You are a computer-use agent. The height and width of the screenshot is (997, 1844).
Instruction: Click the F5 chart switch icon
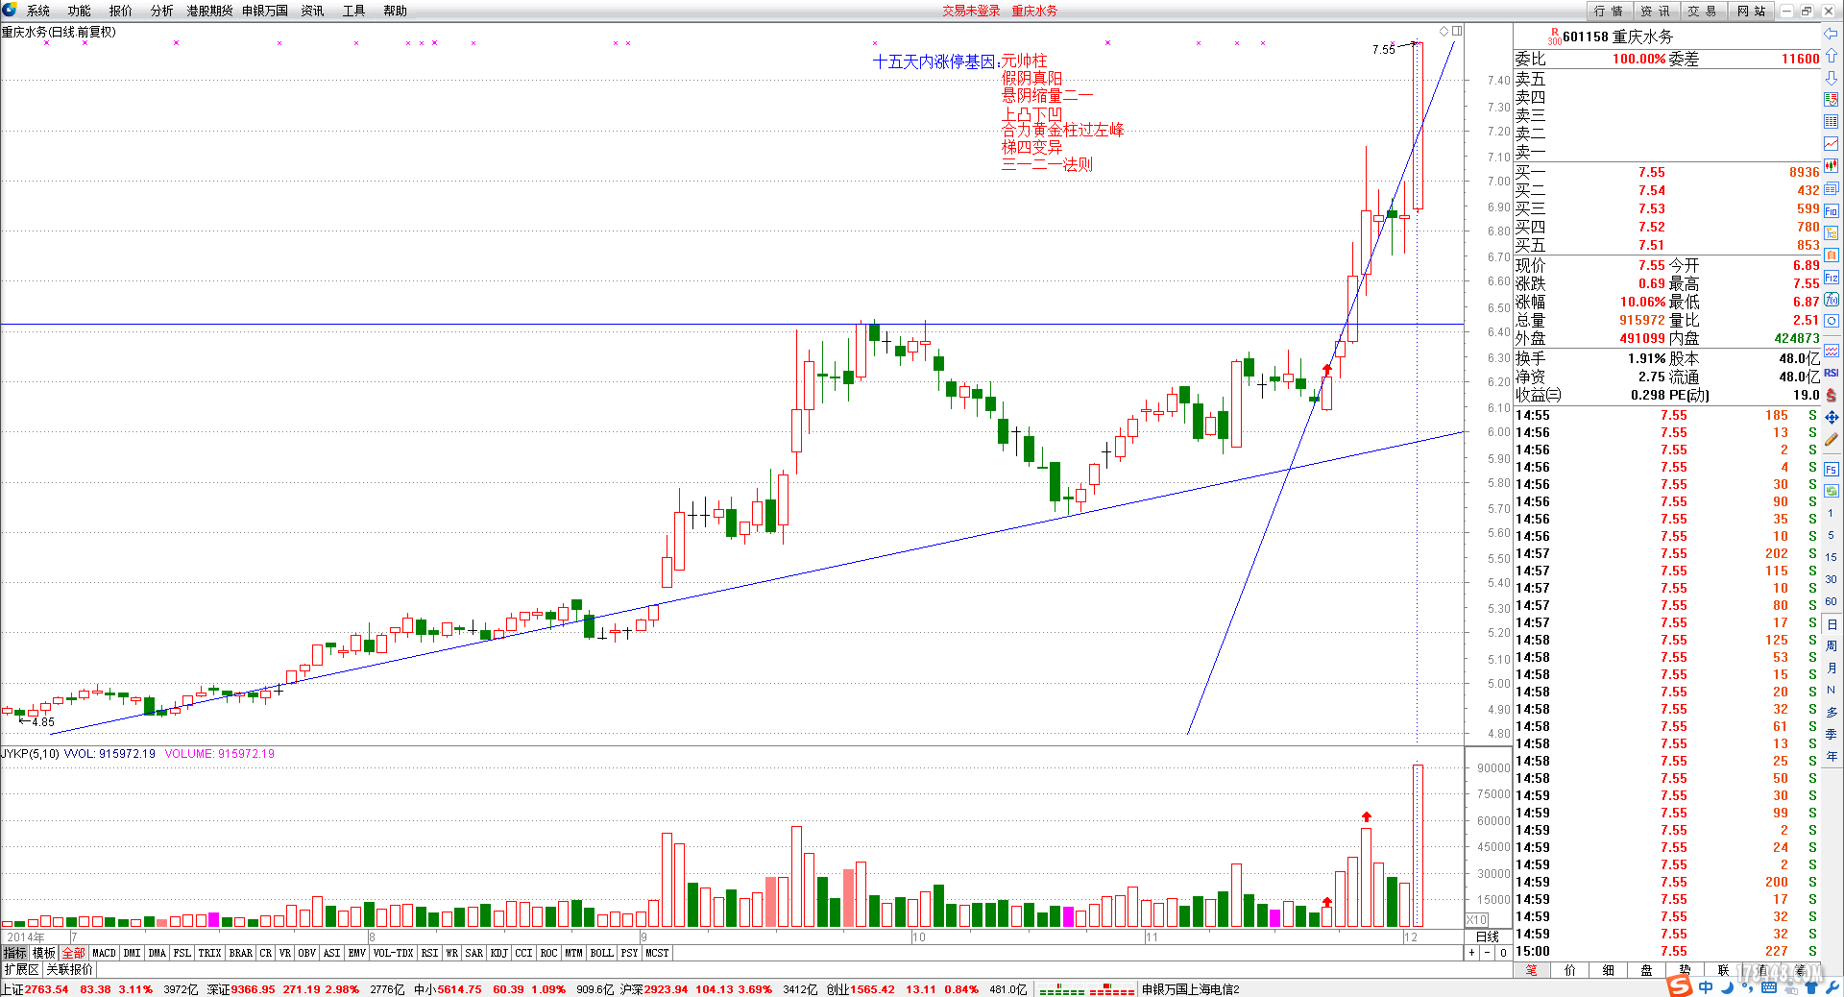(x=1832, y=469)
